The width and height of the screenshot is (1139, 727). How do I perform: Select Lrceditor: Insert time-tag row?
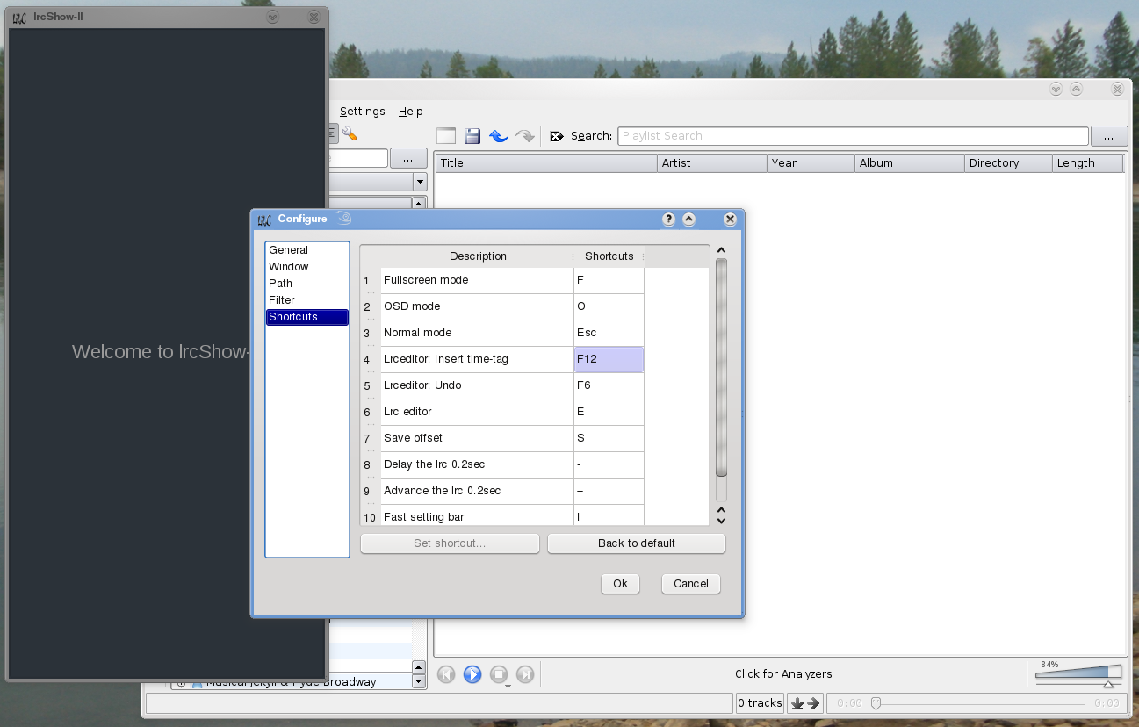coord(477,359)
